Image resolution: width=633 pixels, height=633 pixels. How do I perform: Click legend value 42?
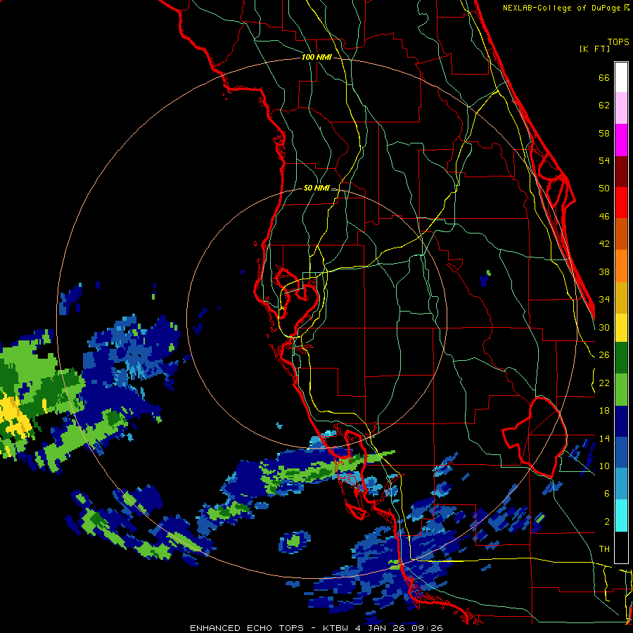604,244
